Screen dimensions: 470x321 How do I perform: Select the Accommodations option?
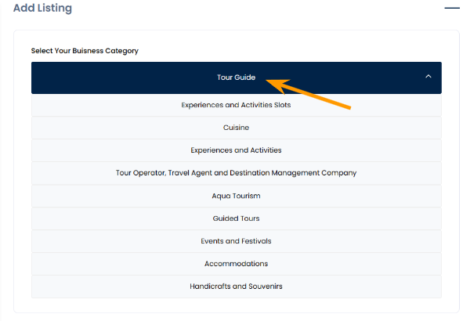236,264
